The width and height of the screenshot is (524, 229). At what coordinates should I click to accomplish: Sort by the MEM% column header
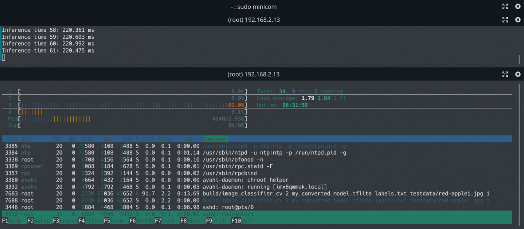click(164, 139)
